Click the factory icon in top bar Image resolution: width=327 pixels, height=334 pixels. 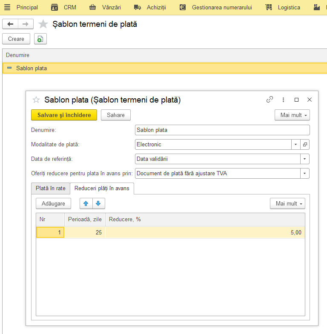click(x=316, y=8)
